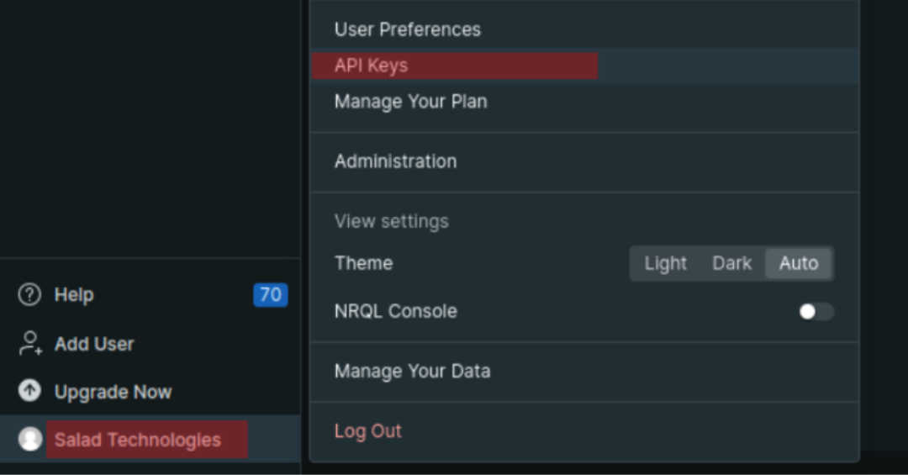This screenshot has height=475, width=908.
Task: Click the Upgrade Now arrow icon
Action: tap(29, 391)
